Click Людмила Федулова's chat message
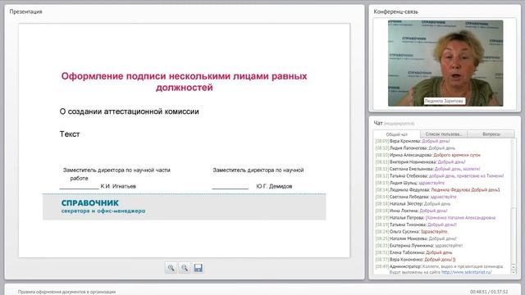 tap(437, 189)
